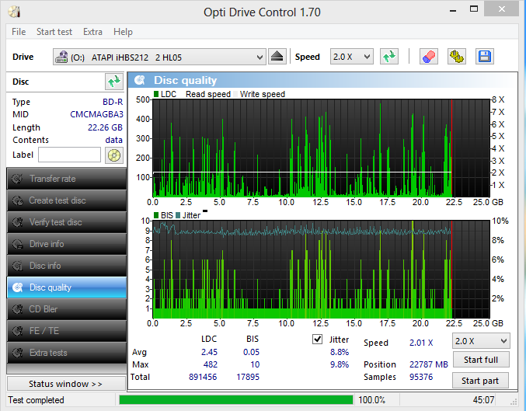Click the Disc quality header icon
526x411 pixels.
pyautogui.click(x=140, y=80)
